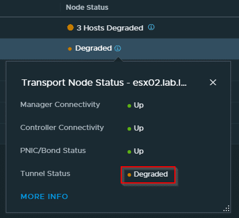239x218 pixels.
Task: Click the 3 Hosts Degraded text
Action: coord(110,28)
